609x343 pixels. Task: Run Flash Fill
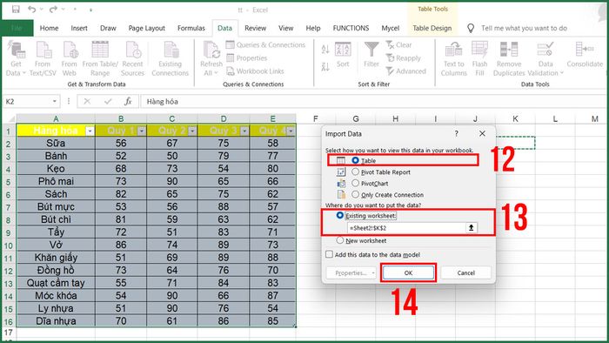[479, 59]
